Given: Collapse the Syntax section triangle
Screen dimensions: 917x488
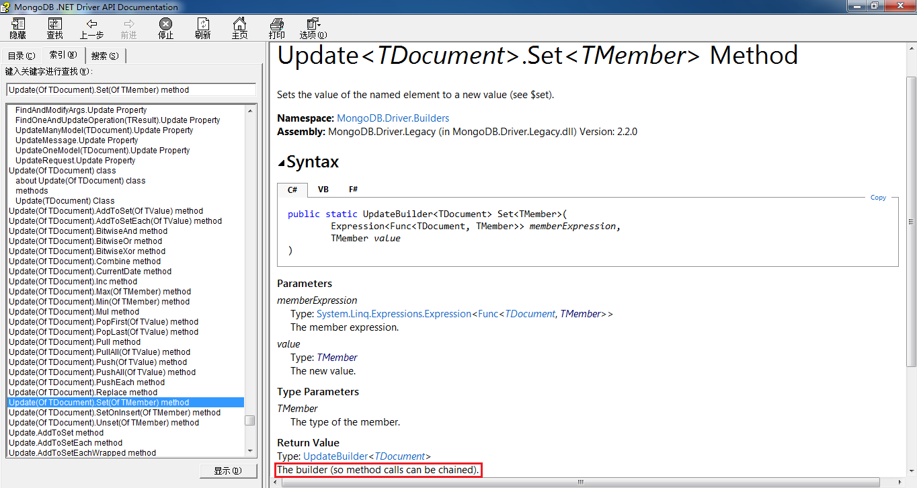Looking at the screenshot, I should click(281, 163).
